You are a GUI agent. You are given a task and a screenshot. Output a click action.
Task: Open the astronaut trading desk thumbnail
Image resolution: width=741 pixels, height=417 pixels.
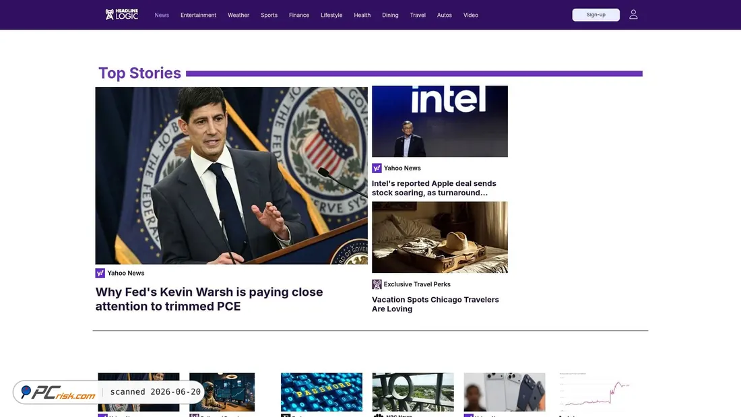pyautogui.click(x=222, y=392)
